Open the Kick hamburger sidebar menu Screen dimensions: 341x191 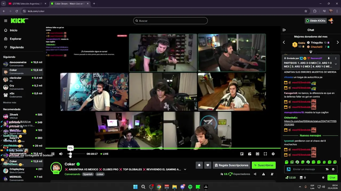[6, 21]
